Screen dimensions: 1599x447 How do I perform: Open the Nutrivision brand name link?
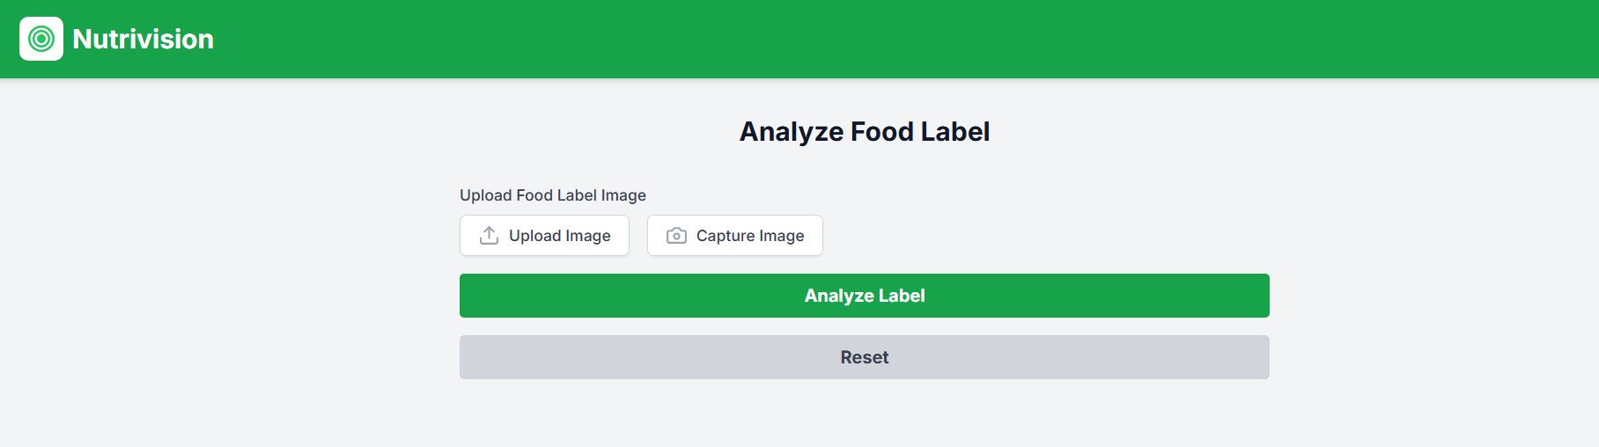[143, 39]
